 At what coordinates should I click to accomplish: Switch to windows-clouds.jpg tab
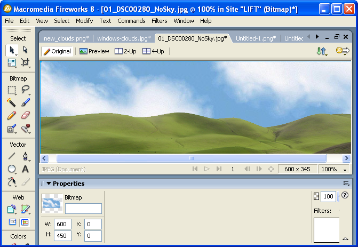[124, 38]
